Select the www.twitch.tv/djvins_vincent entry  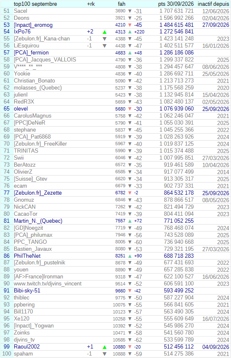47,284
